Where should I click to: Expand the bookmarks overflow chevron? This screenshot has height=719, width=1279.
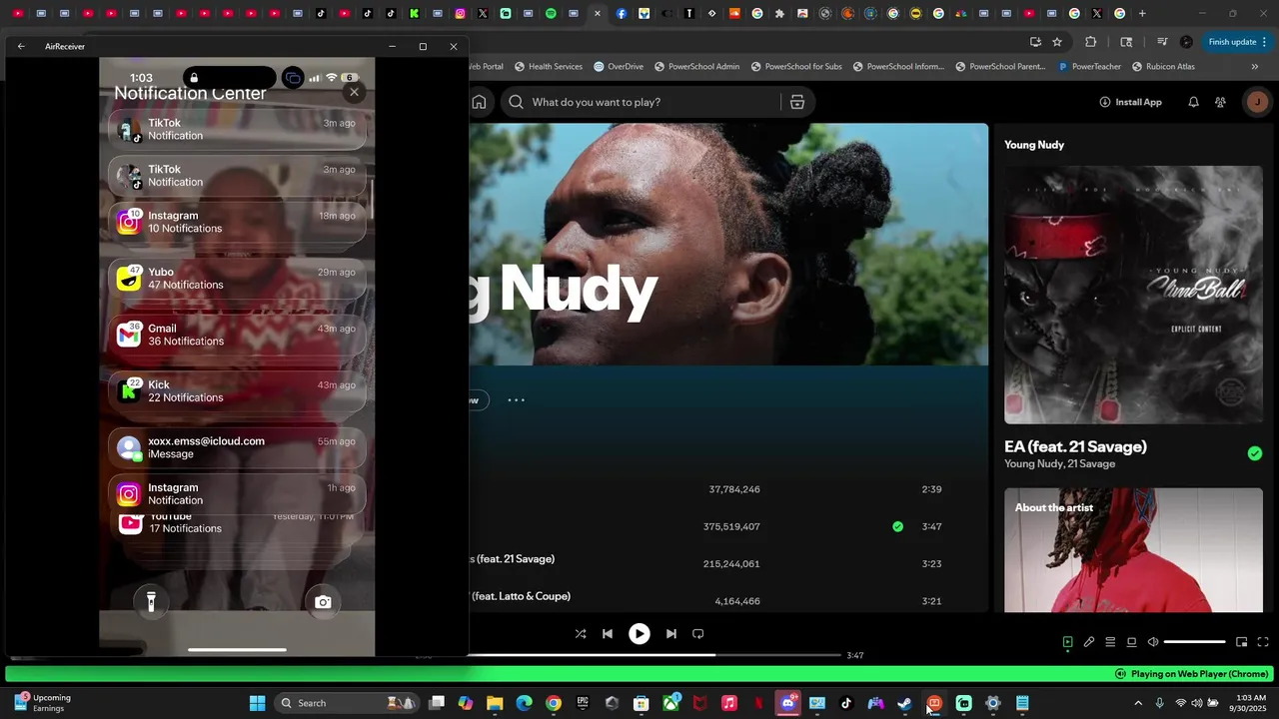point(1255,67)
